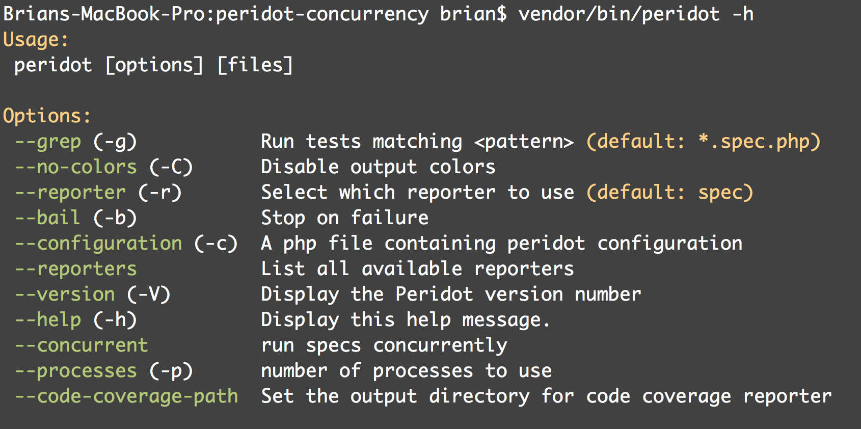Click the --reporters option text
The image size is (861, 429).
pyautogui.click(x=76, y=269)
